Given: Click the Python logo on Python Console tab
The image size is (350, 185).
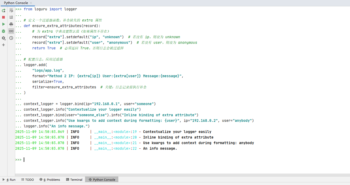Looking at the screenshot, I should coord(90,179).
